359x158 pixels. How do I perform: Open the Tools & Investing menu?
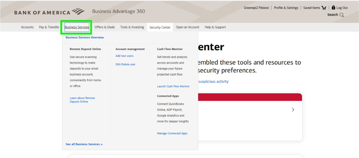coord(132,27)
